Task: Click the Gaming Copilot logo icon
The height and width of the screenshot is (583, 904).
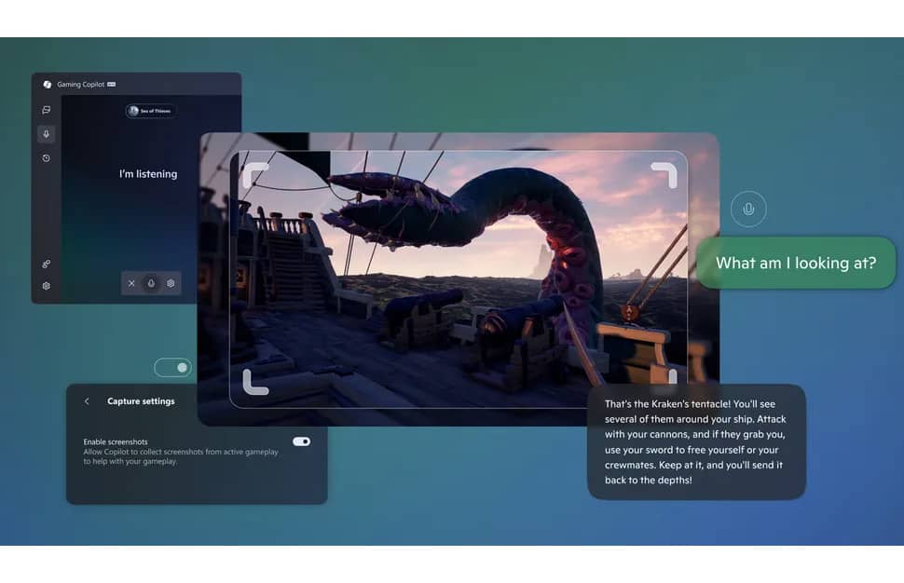Action: tap(48, 85)
